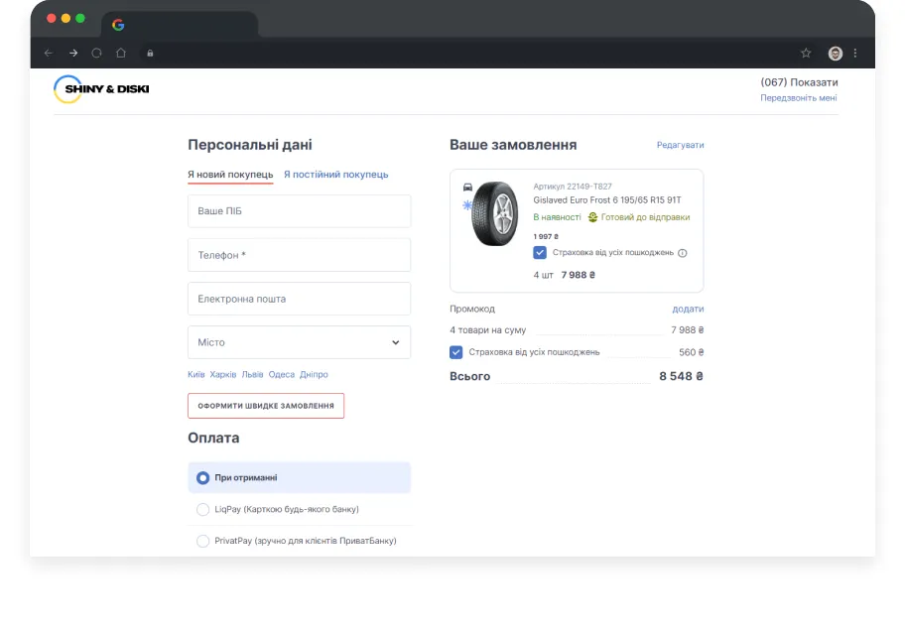Click unit price '1 997 ₴'
Image resolution: width=905 pixels, height=634 pixels.
tap(546, 236)
